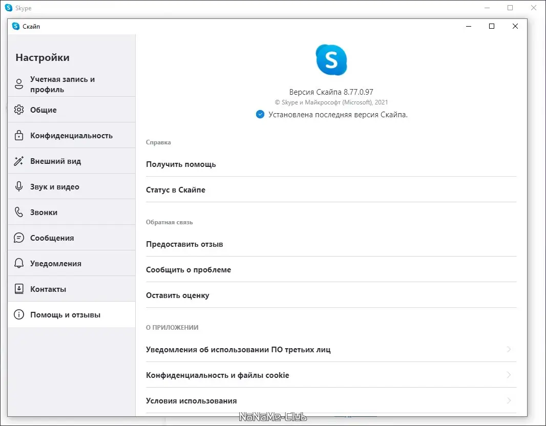Switch to the Контакты tab
Viewport: 546px width, 426px height.
point(72,289)
